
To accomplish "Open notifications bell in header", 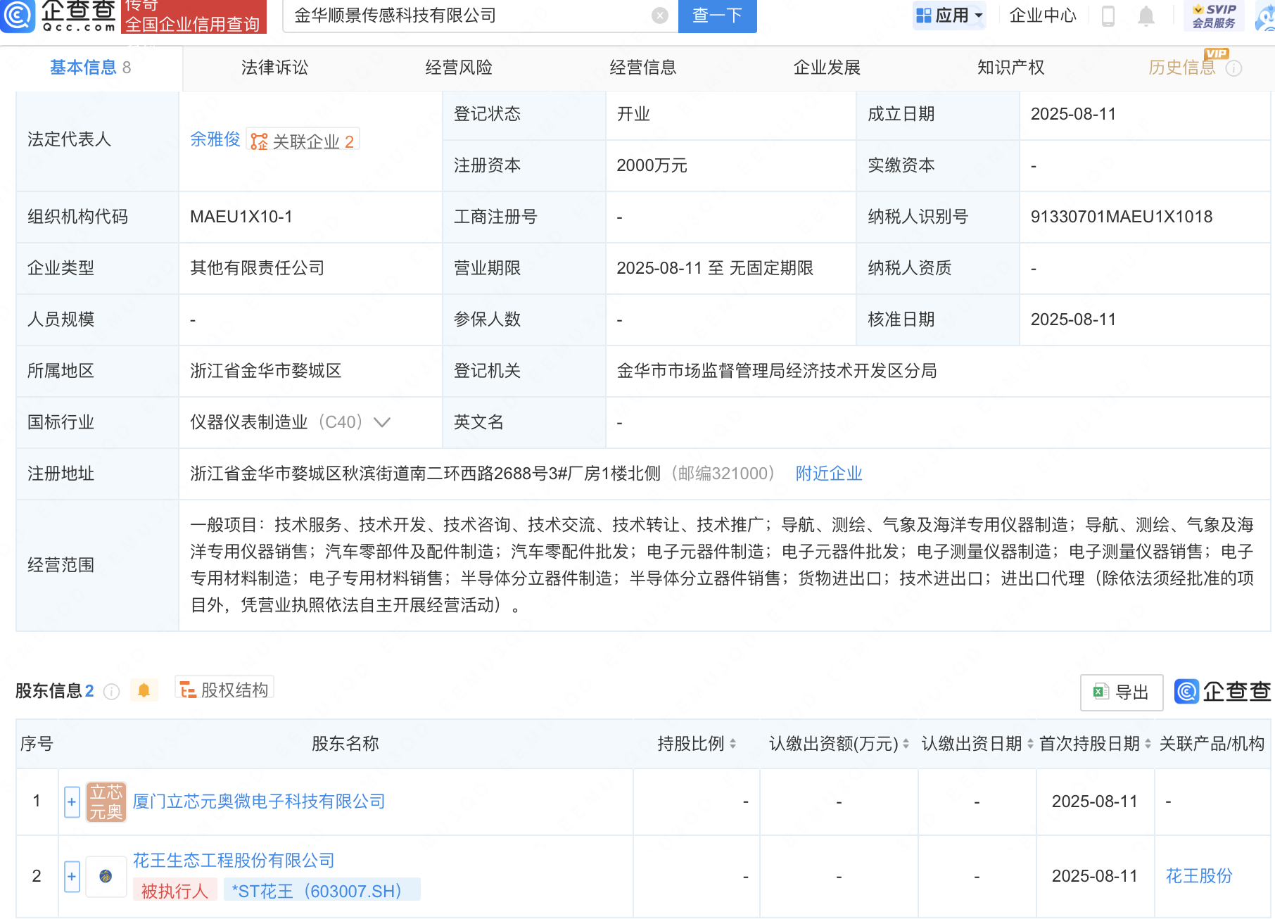I will (1146, 15).
